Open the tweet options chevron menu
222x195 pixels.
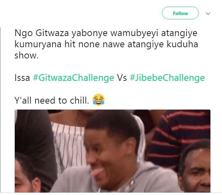pos(208,14)
